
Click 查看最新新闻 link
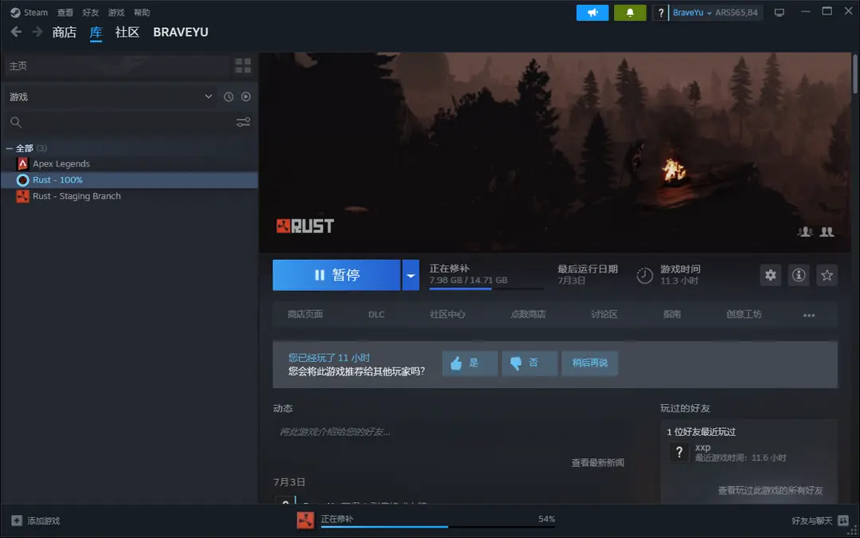click(598, 463)
